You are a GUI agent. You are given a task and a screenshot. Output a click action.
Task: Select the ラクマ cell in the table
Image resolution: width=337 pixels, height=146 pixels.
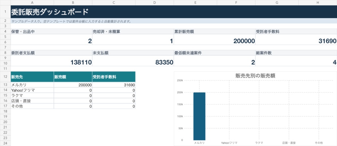32,95
